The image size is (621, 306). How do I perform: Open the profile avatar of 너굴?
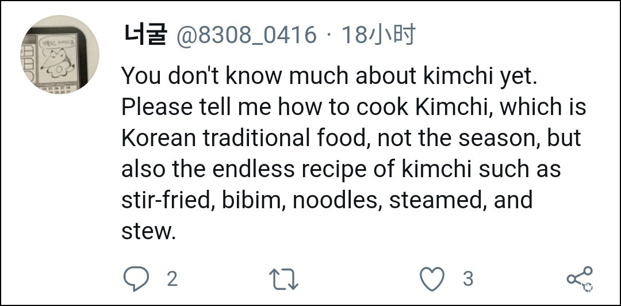click(x=60, y=55)
